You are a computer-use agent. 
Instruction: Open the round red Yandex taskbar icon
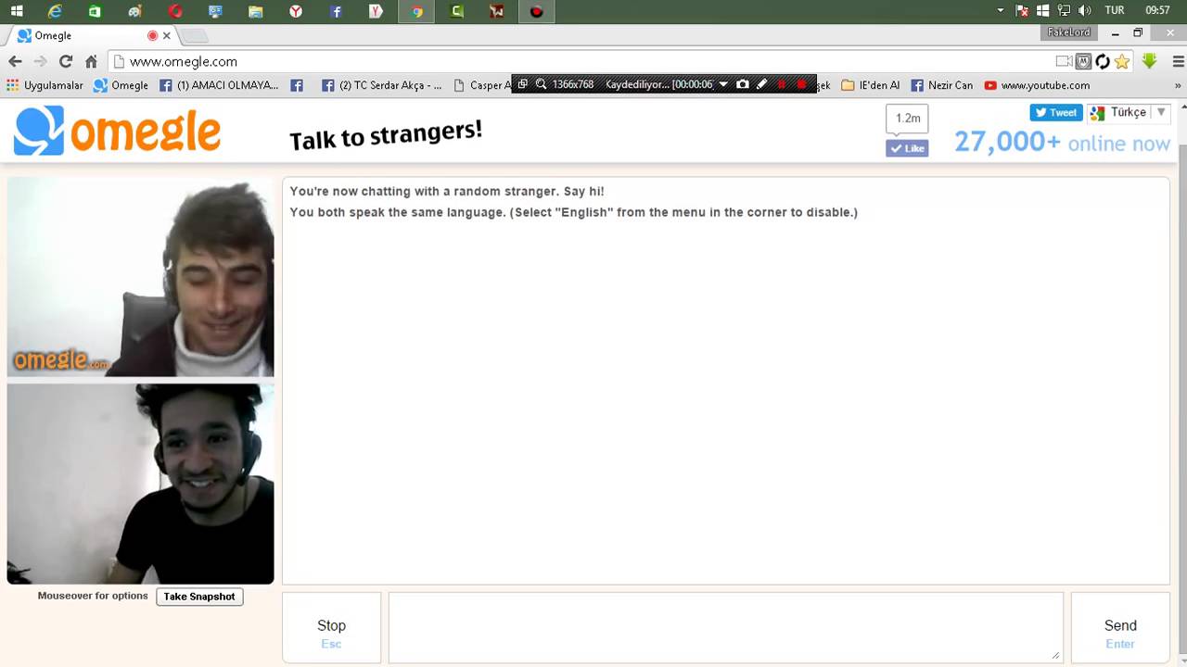(296, 11)
